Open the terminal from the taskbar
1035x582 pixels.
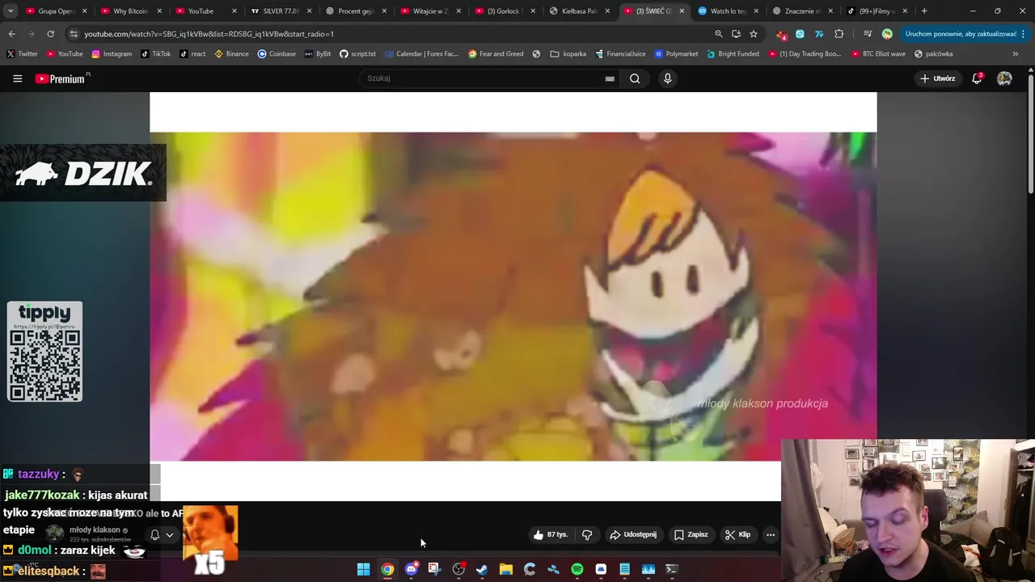click(671, 569)
